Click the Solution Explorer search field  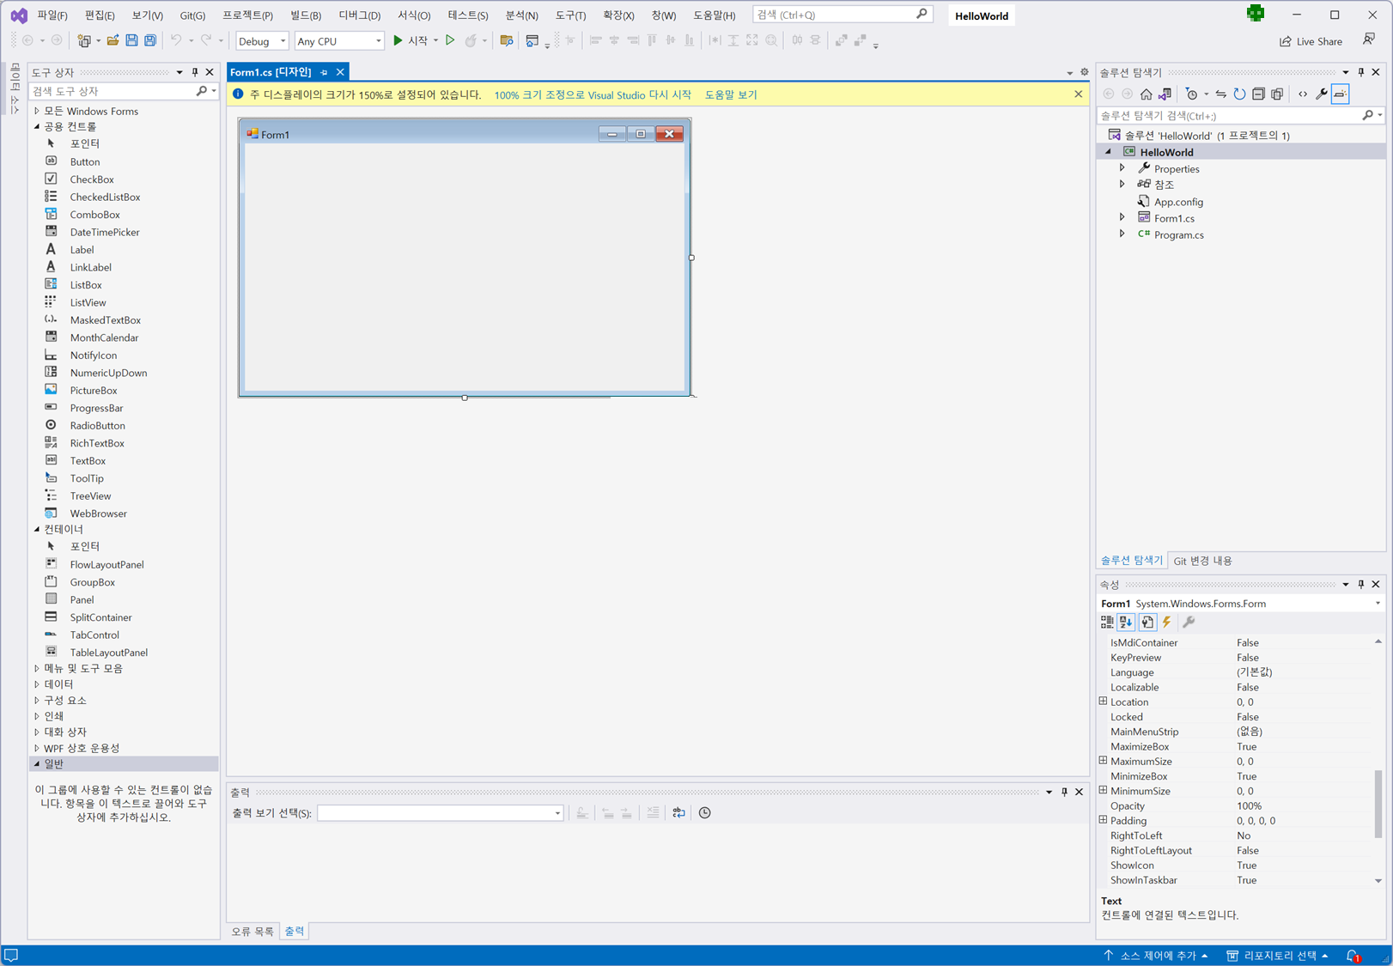(1229, 115)
